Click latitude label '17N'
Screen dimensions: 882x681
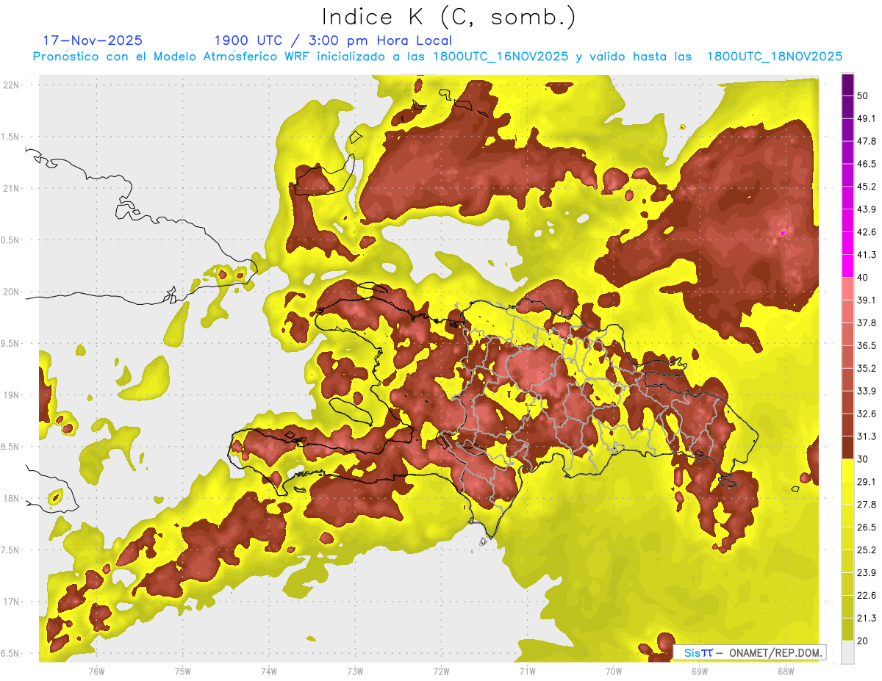tap(11, 602)
